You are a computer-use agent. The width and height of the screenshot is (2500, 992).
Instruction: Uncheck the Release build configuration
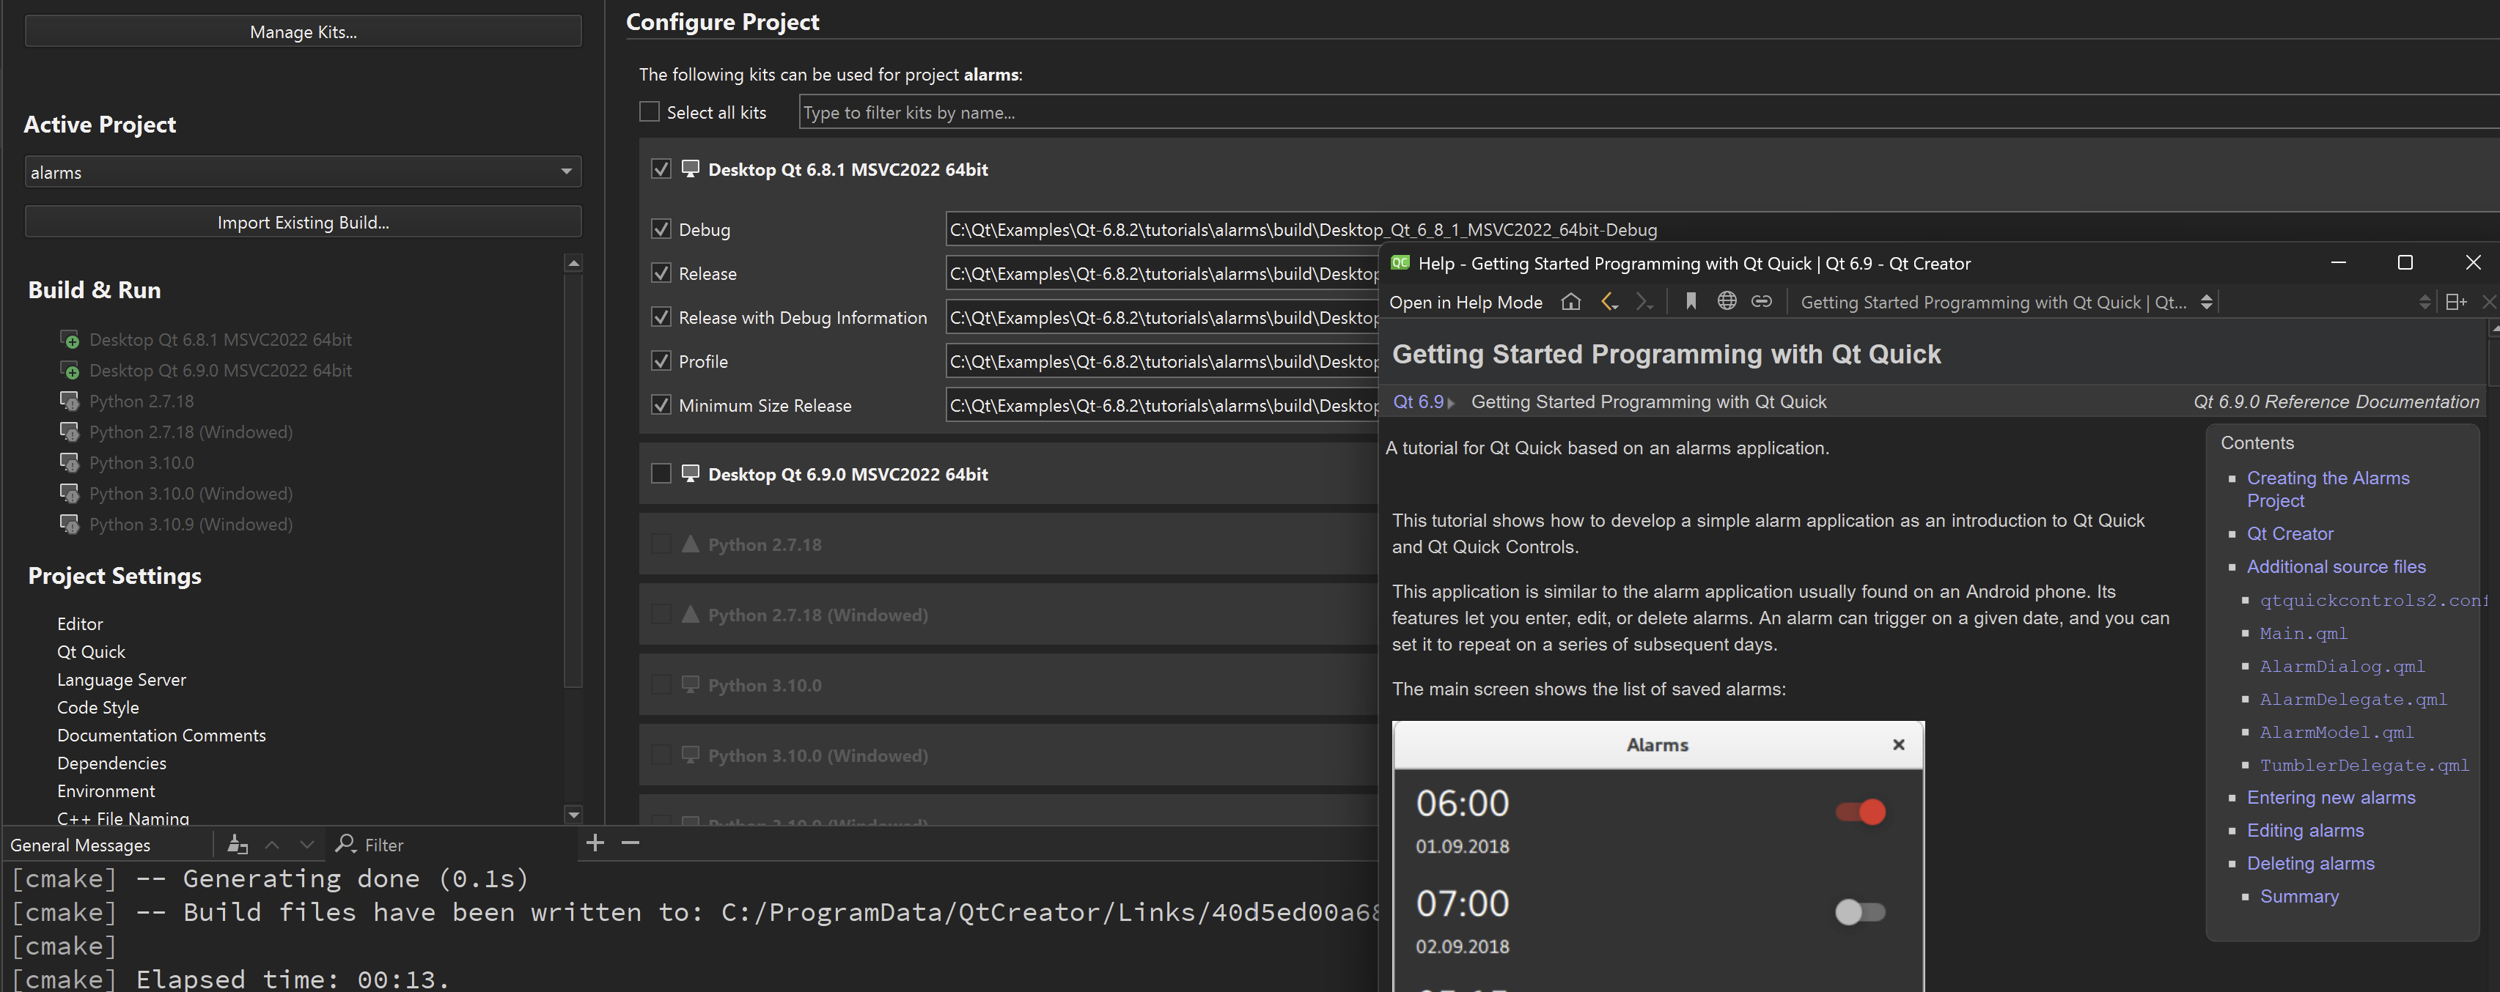tap(661, 273)
